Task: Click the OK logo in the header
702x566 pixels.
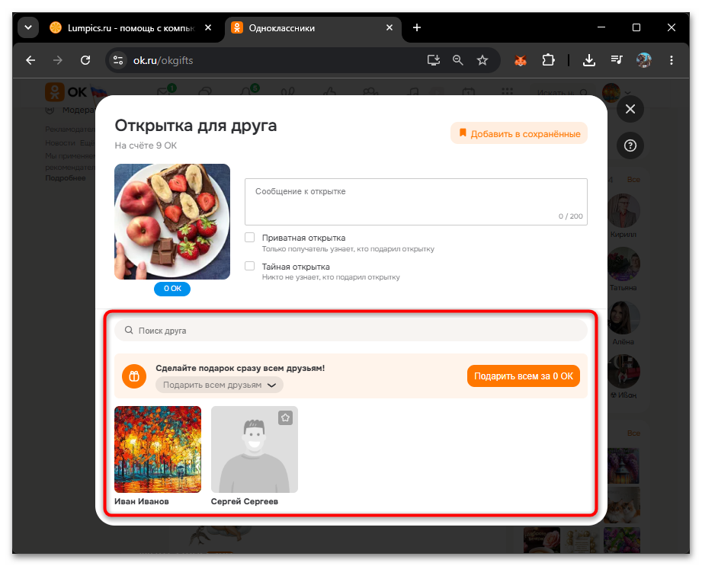Action: (x=66, y=91)
